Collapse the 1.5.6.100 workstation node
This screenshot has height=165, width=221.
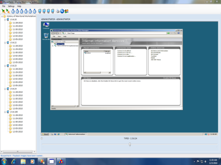tap(5, 112)
